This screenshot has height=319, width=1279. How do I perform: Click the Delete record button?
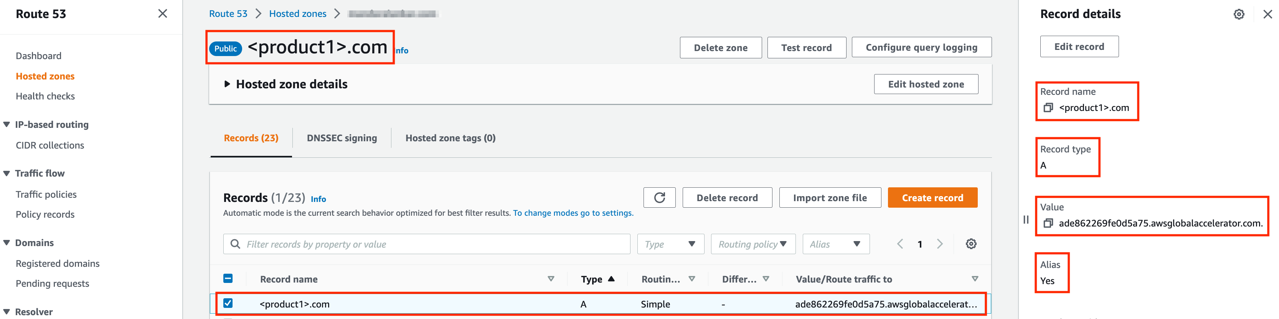tap(727, 198)
